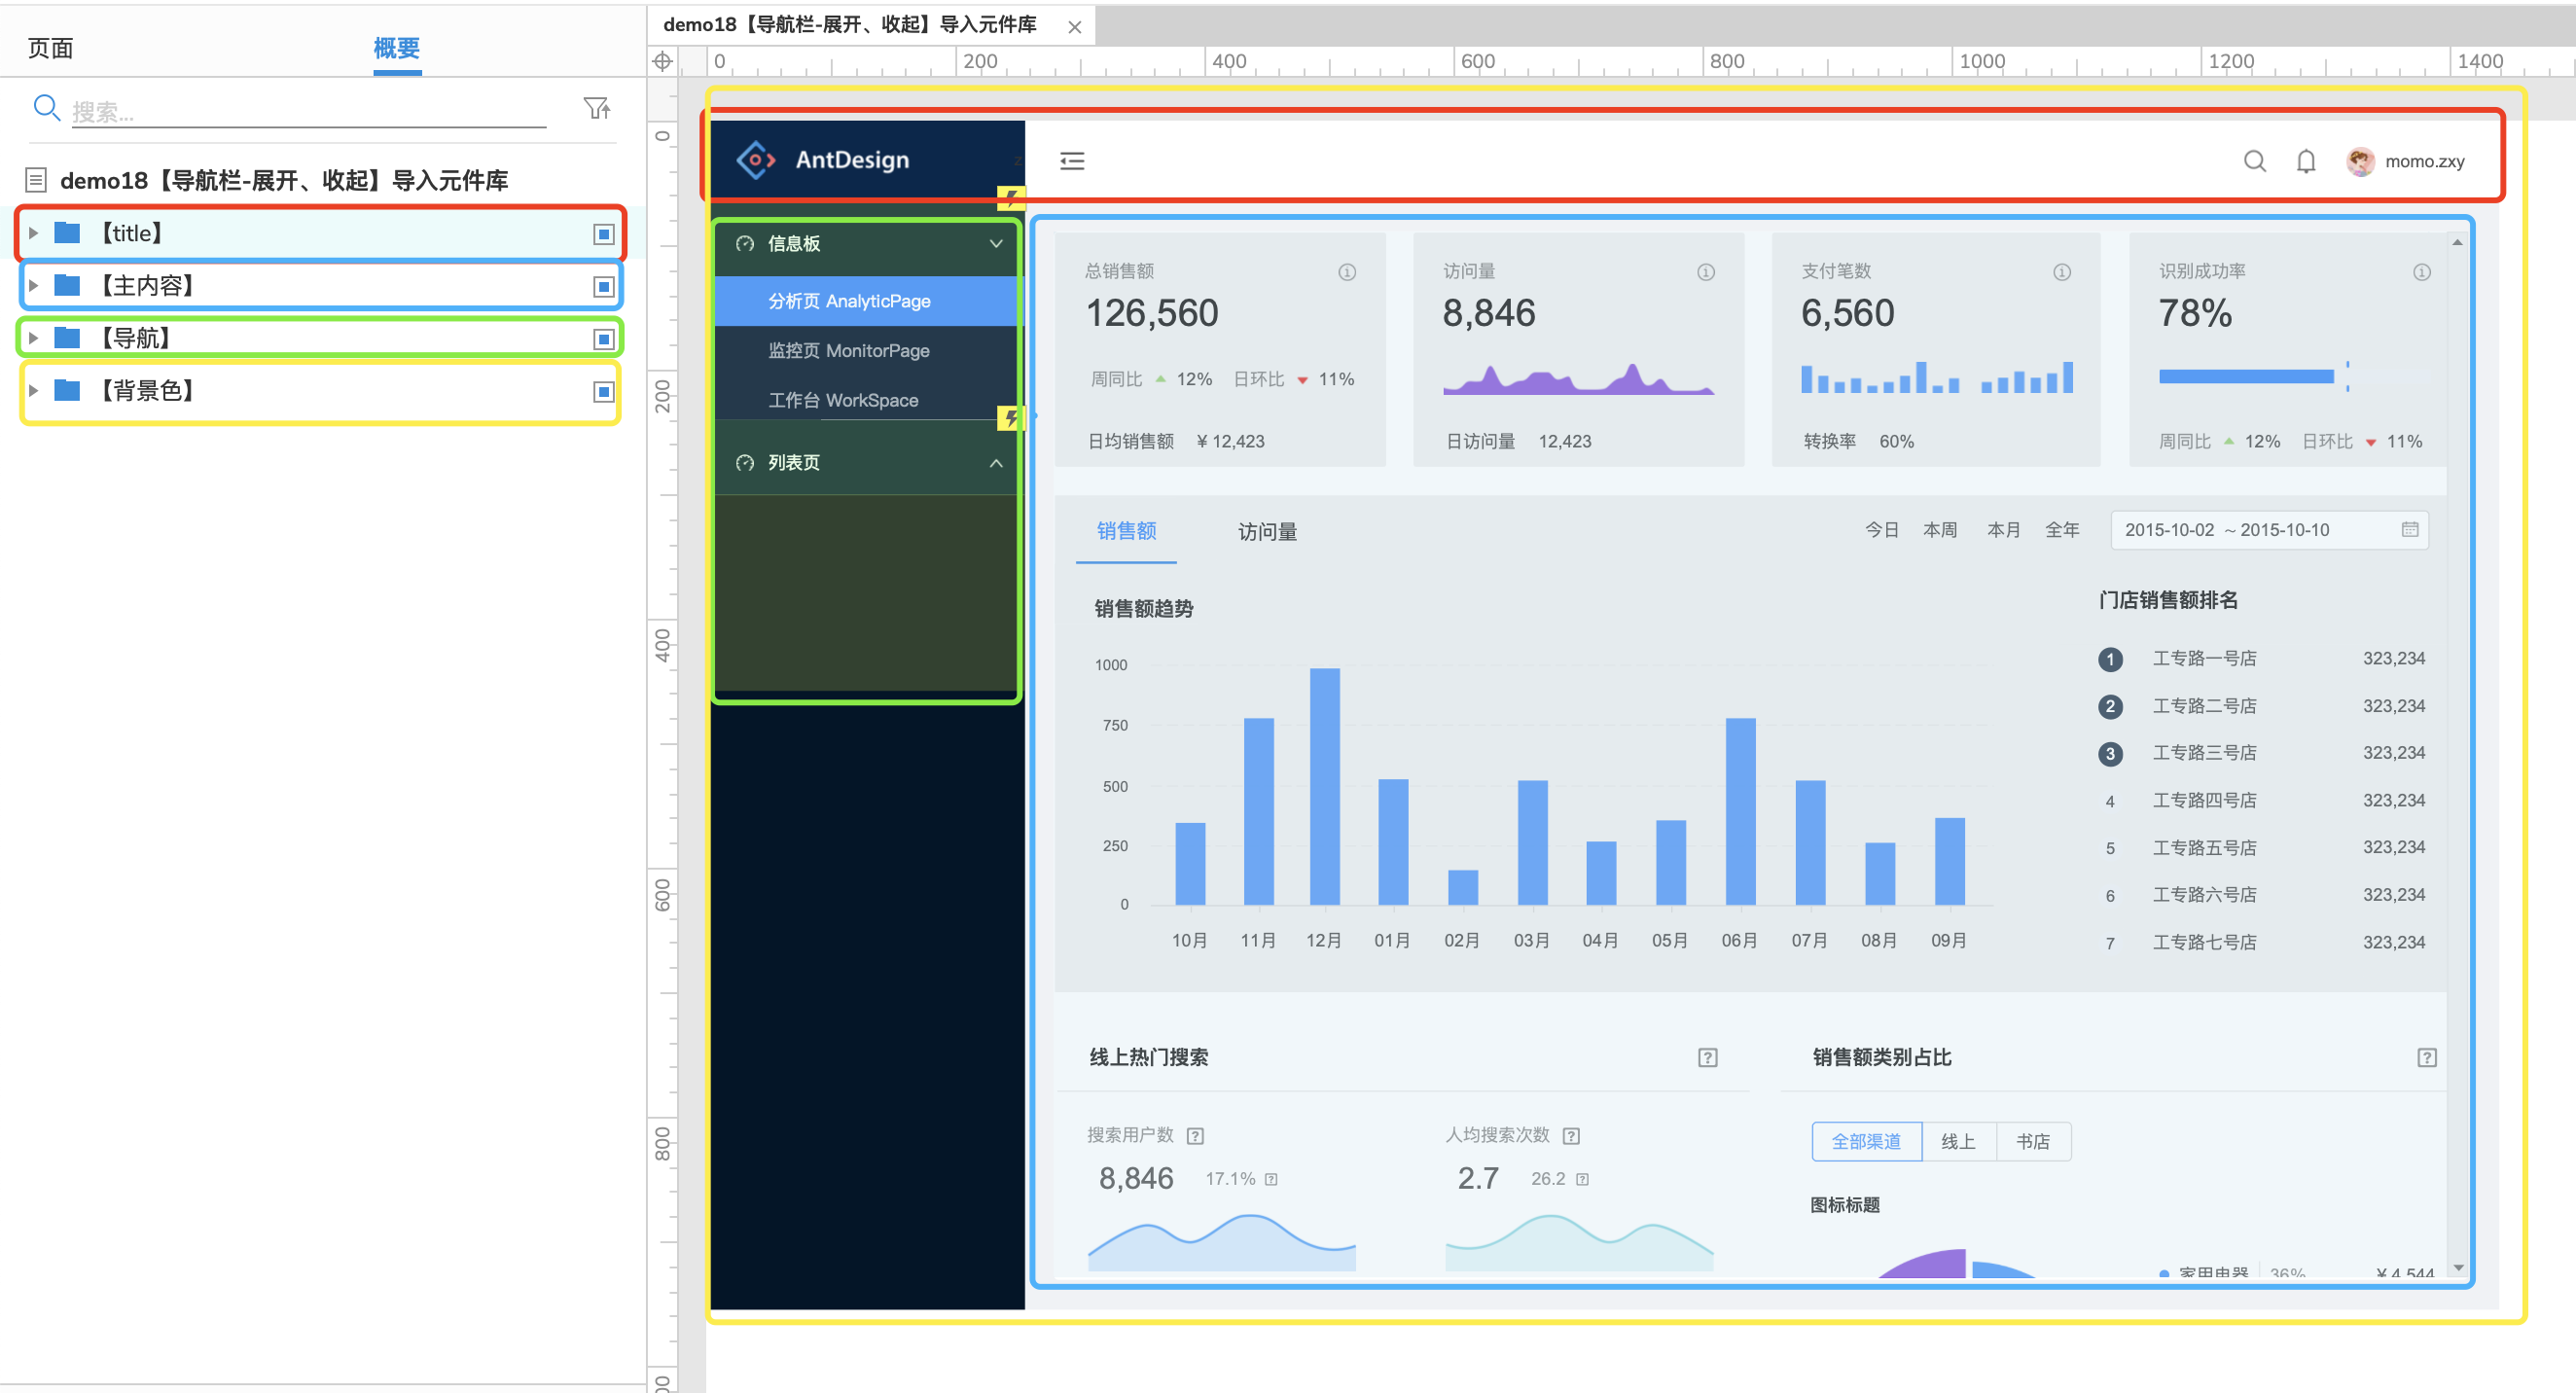Image resolution: width=2576 pixels, height=1393 pixels.
Task: Click the search magnifier icon in outline panel
Action: click(46, 107)
